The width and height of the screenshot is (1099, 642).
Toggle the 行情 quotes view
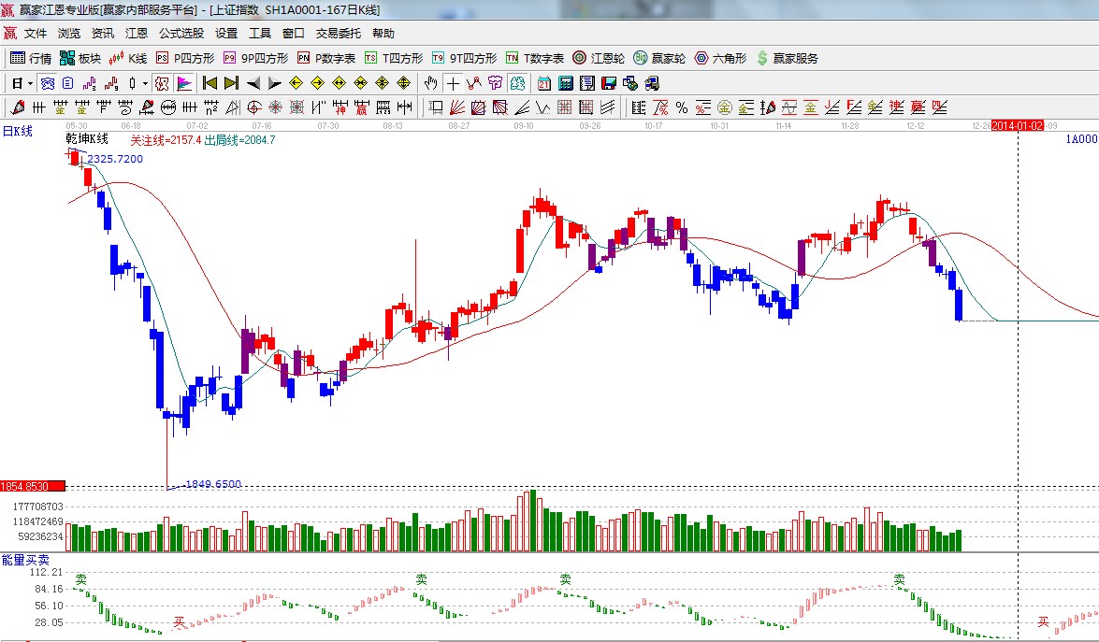click(x=31, y=58)
